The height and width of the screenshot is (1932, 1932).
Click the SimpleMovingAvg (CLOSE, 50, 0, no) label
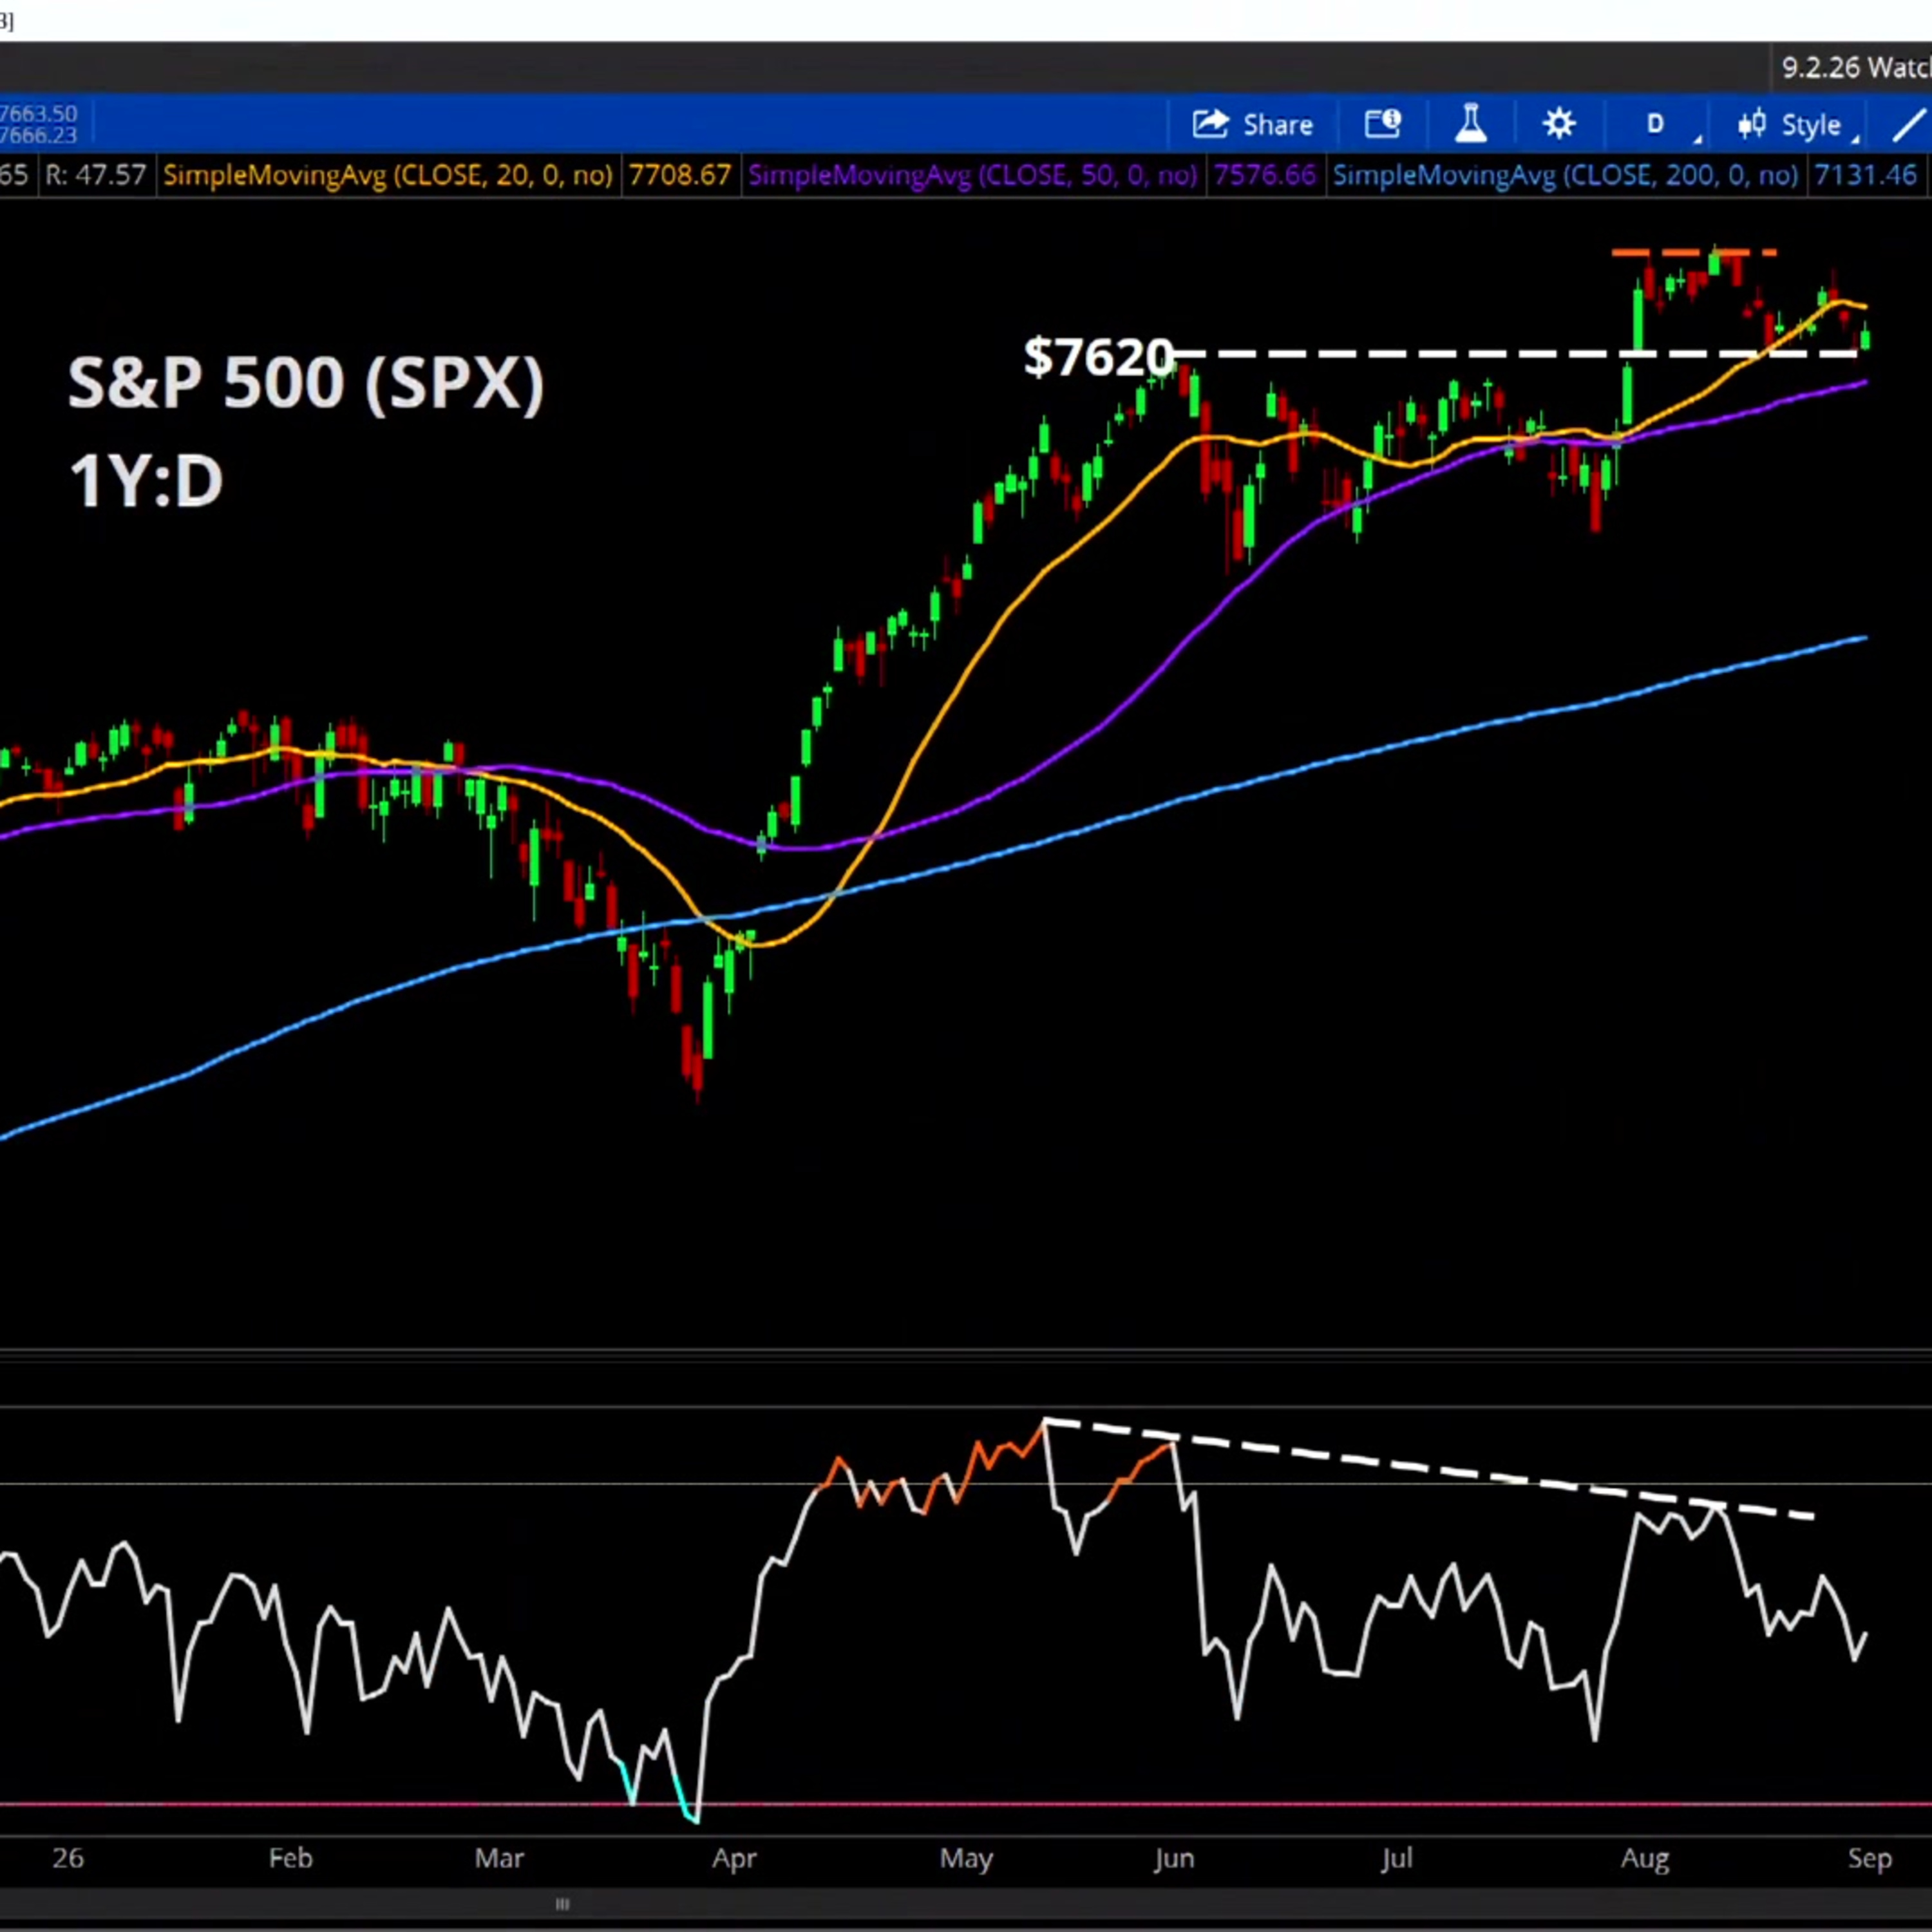(972, 176)
